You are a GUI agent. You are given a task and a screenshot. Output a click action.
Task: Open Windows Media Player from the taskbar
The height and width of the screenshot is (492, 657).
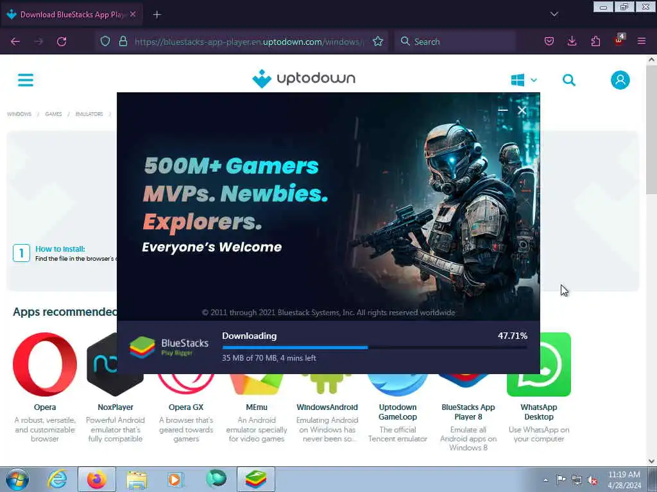pos(176,479)
